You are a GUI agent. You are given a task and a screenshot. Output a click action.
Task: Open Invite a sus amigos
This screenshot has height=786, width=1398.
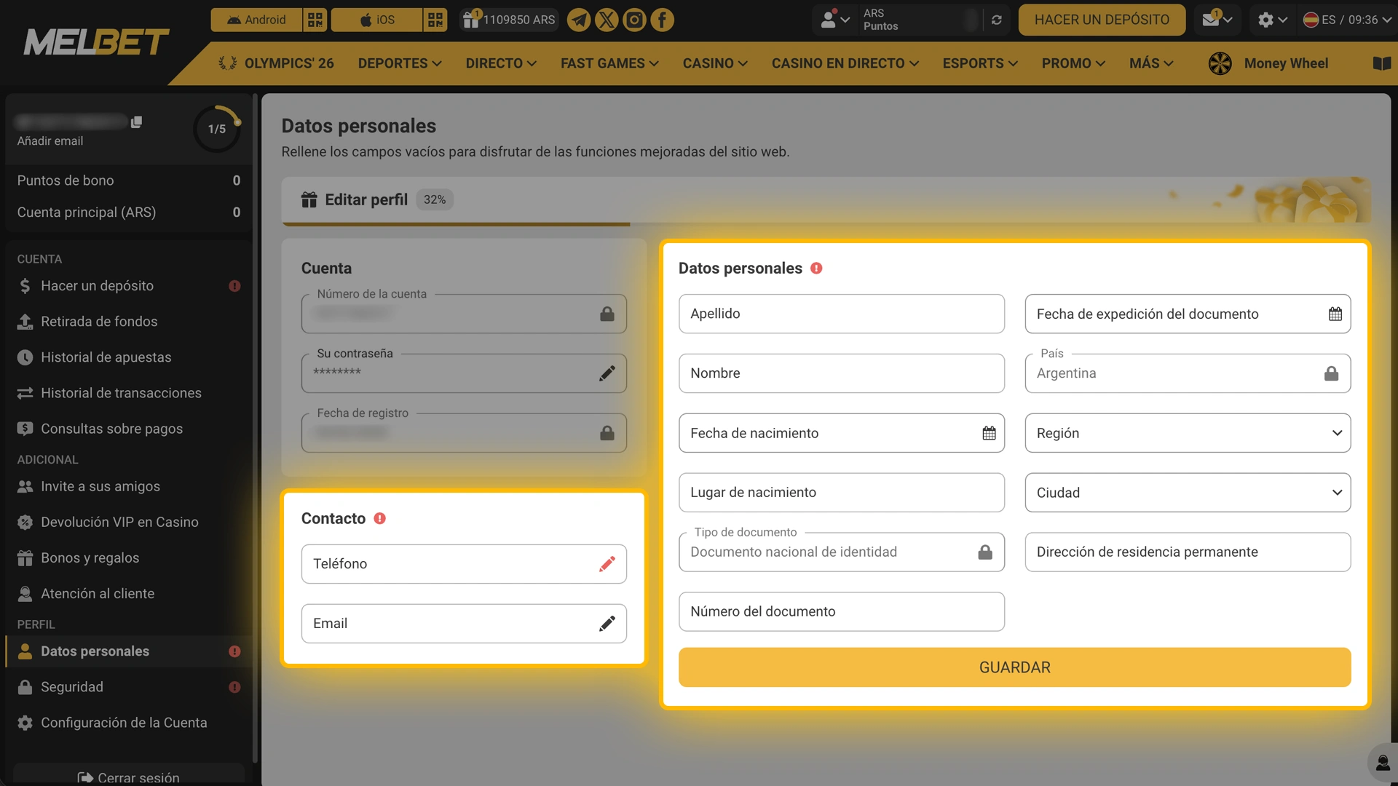(x=128, y=486)
